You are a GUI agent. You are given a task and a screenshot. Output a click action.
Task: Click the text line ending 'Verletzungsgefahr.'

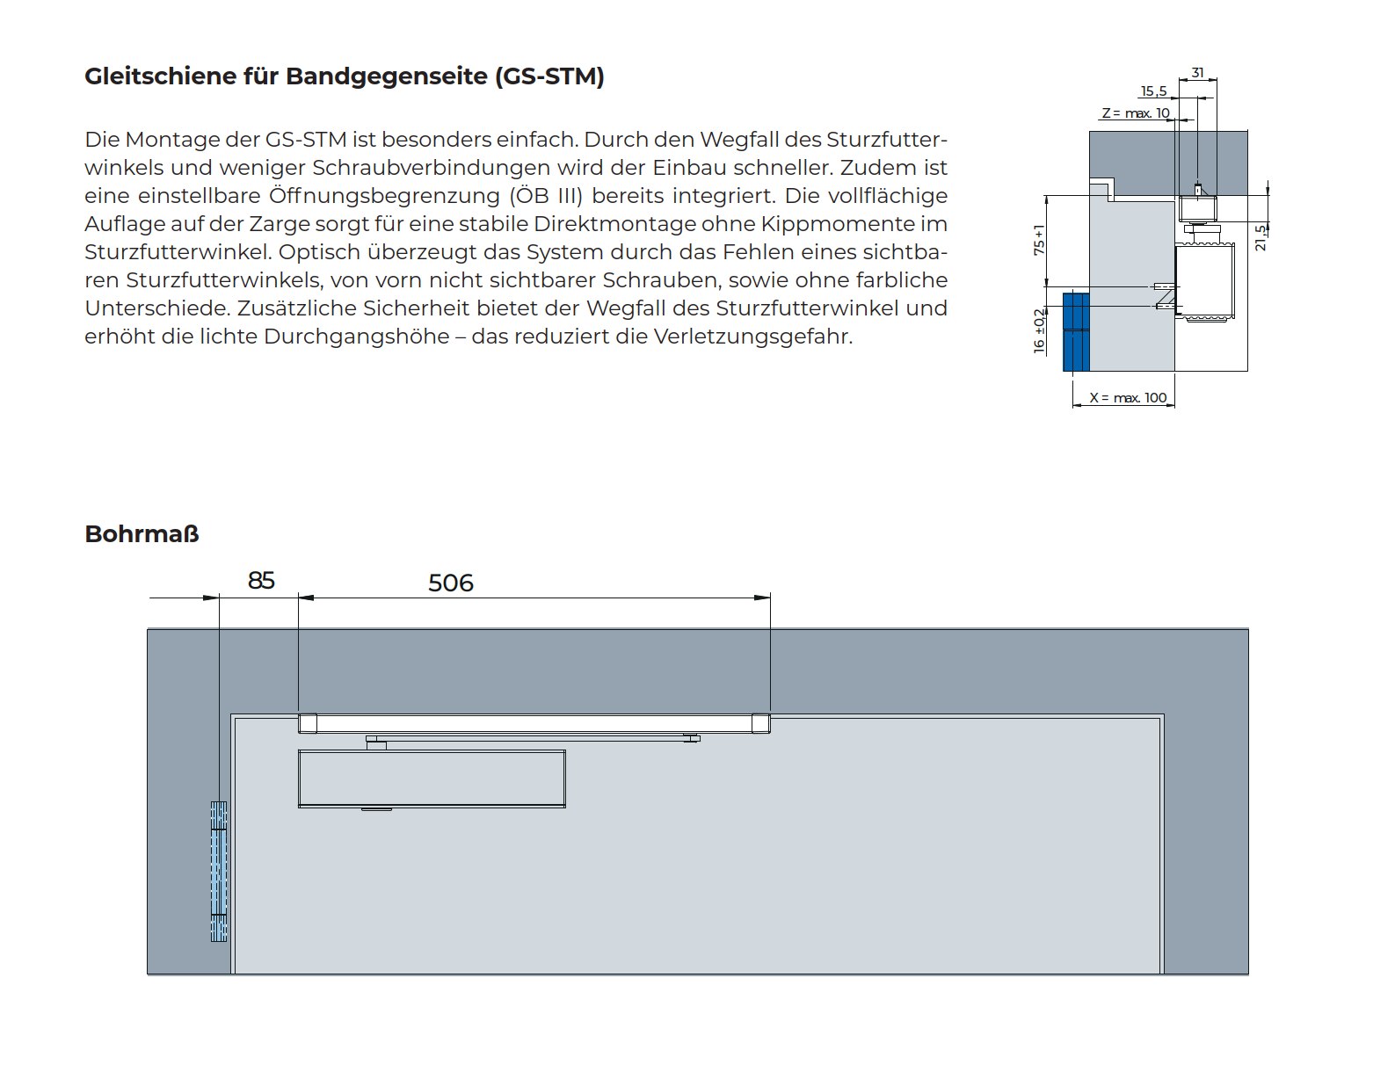pos(469,337)
